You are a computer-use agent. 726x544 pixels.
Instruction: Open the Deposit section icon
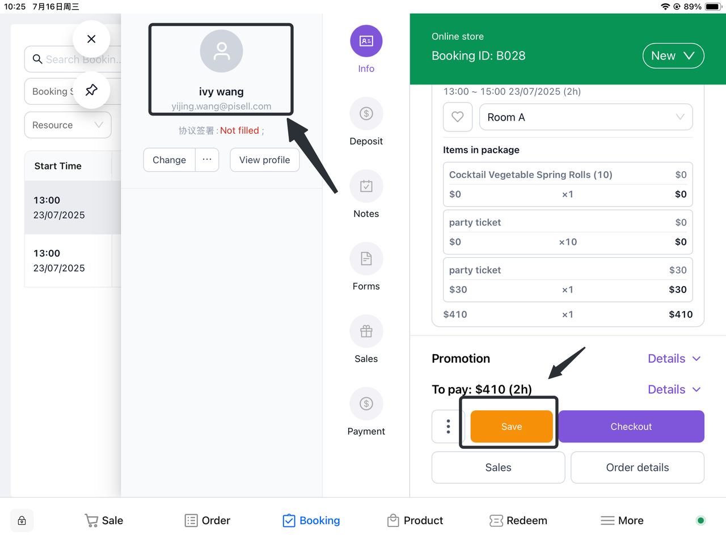coord(366,114)
